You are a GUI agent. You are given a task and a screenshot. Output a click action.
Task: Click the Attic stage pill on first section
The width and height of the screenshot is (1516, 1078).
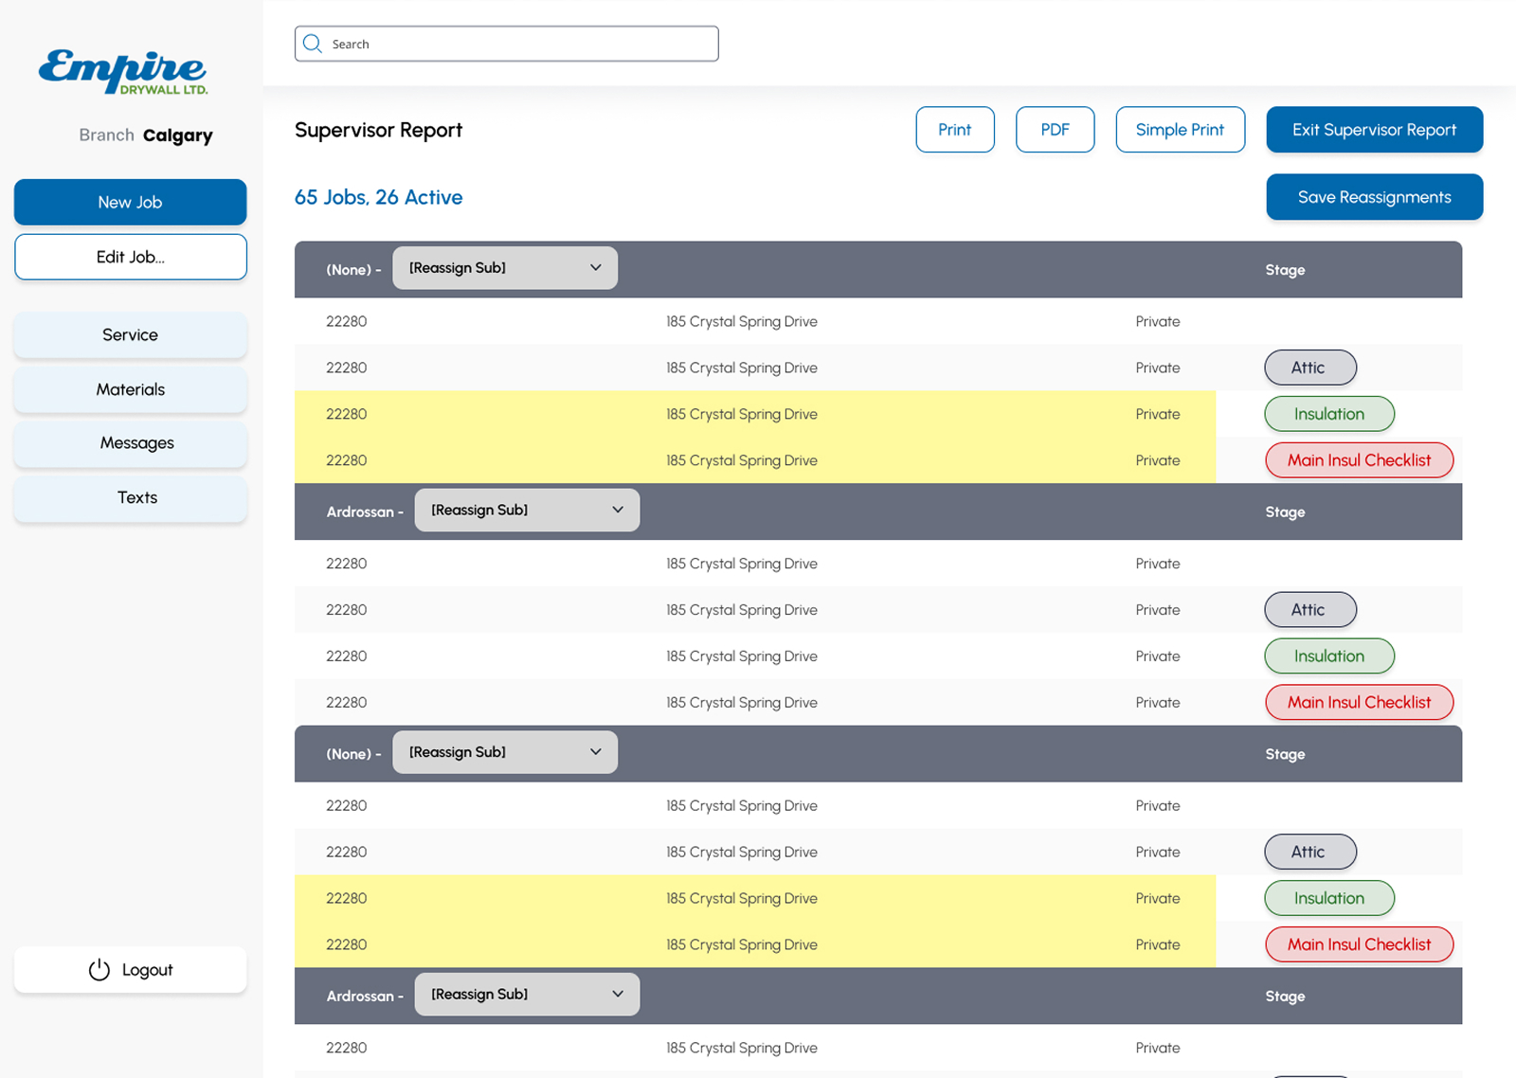[x=1310, y=368]
